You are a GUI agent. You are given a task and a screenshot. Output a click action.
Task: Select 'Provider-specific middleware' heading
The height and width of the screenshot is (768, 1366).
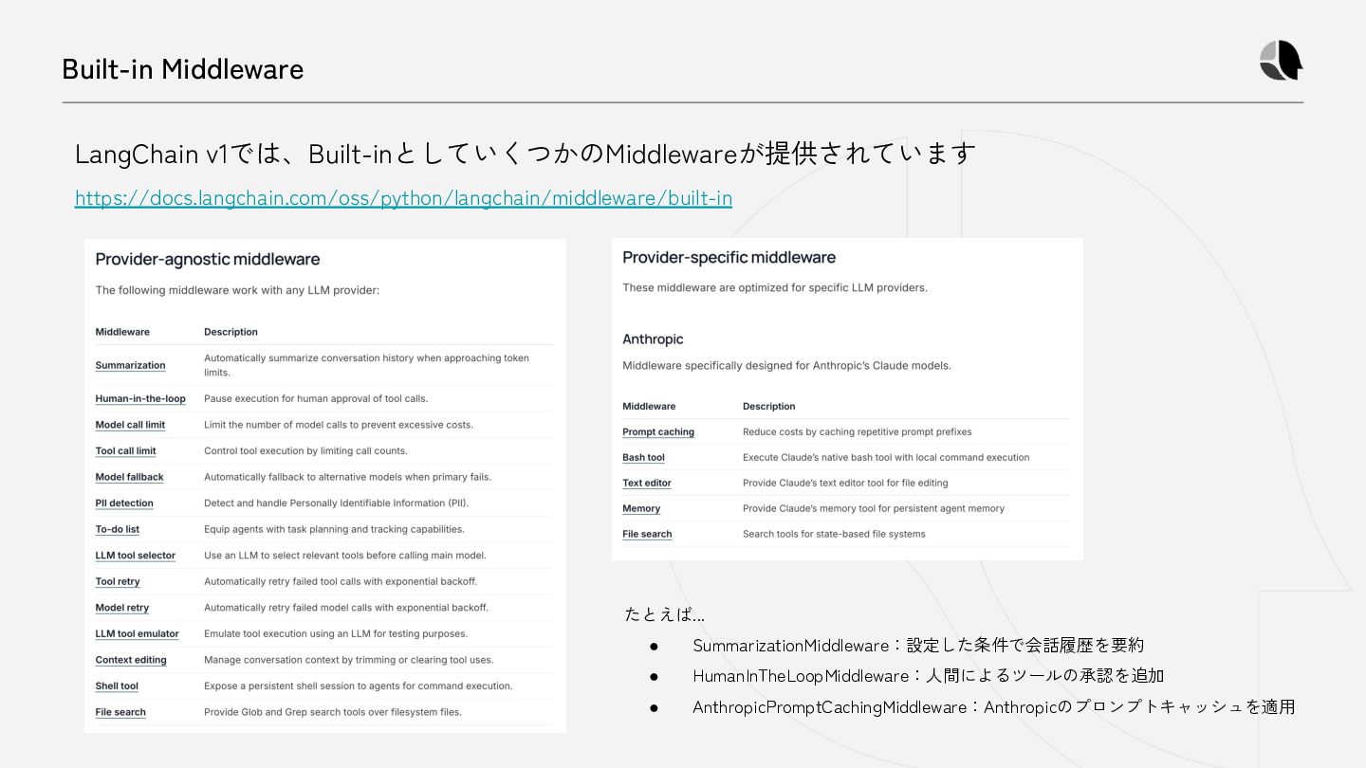click(729, 257)
